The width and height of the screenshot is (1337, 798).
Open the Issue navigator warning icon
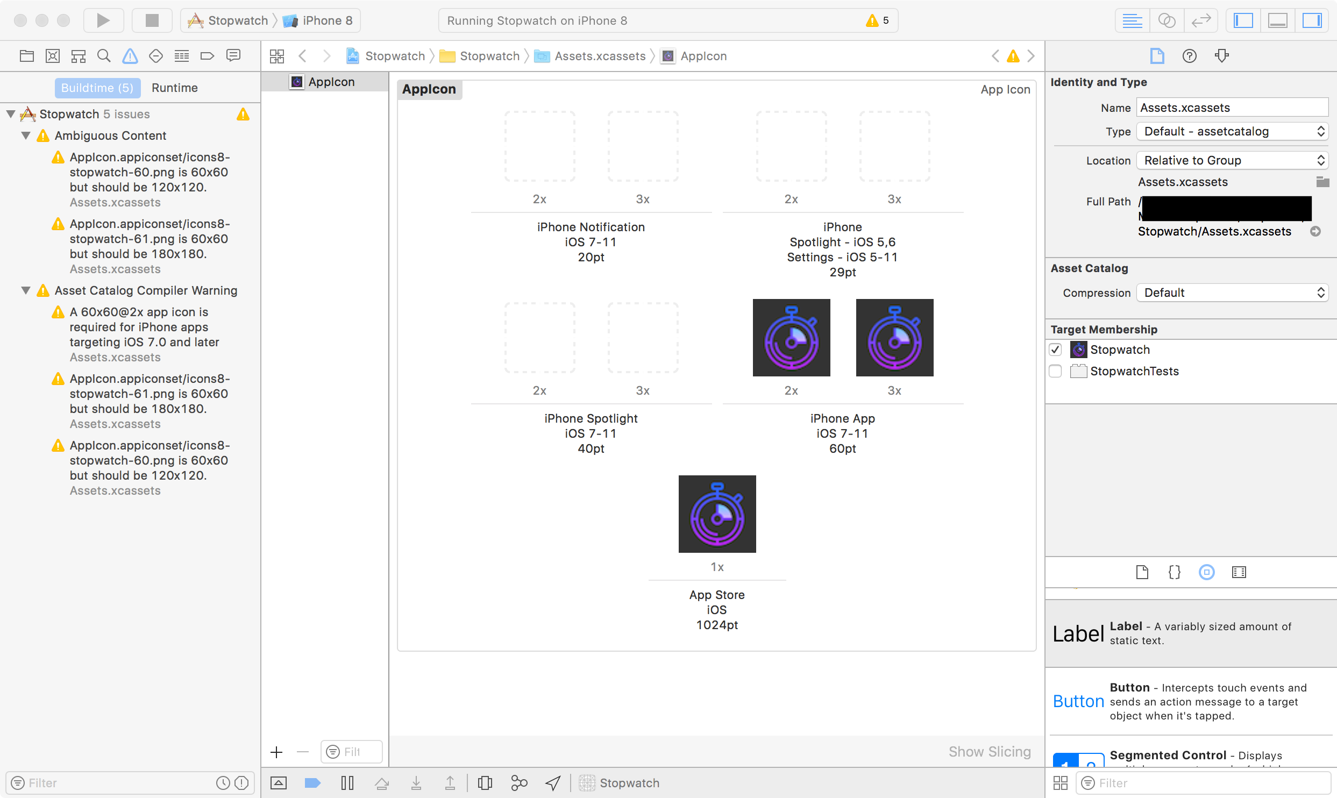[130, 56]
